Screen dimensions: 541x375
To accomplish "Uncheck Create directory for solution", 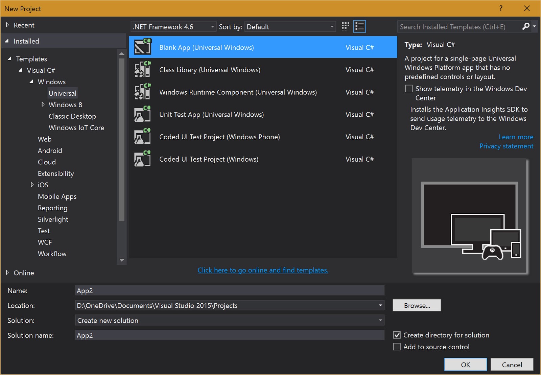I will point(396,335).
